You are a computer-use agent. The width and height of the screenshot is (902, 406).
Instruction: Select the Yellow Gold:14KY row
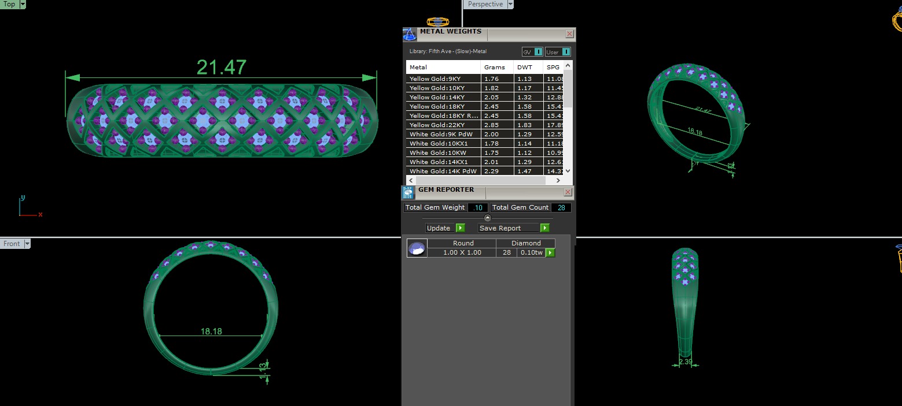tap(485, 97)
